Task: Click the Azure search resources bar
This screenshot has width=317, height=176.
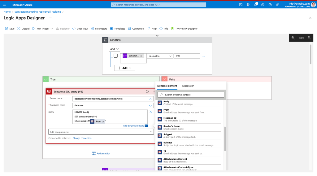Action: [158, 5]
